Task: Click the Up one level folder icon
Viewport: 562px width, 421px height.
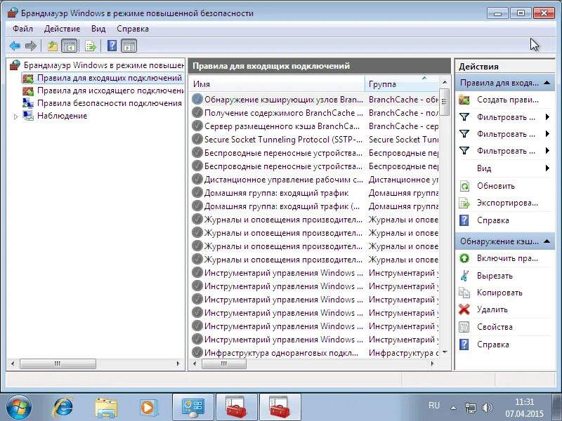Action: [x=53, y=46]
